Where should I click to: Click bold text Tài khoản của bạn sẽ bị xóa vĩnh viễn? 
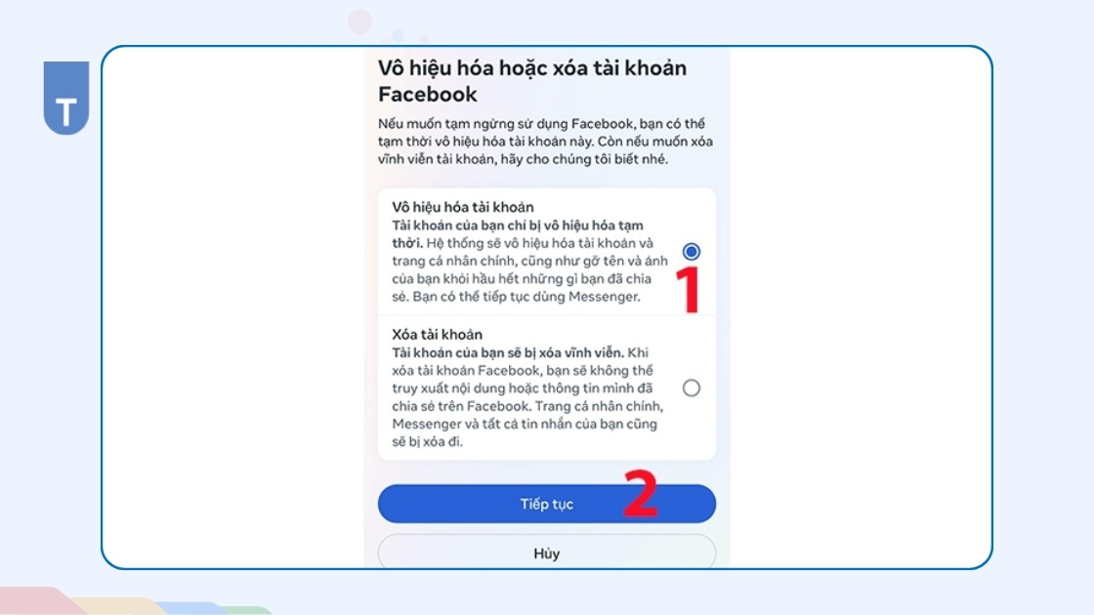(508, 352)
